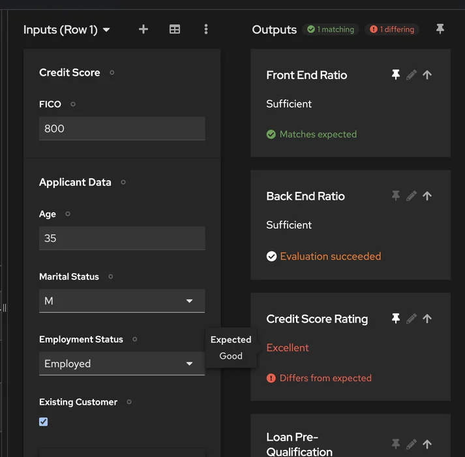Screen dimensions: 465x457
Task: Move Loan Pre-Qualification card up
Action: pyautogui.click(x=427, y=444)
